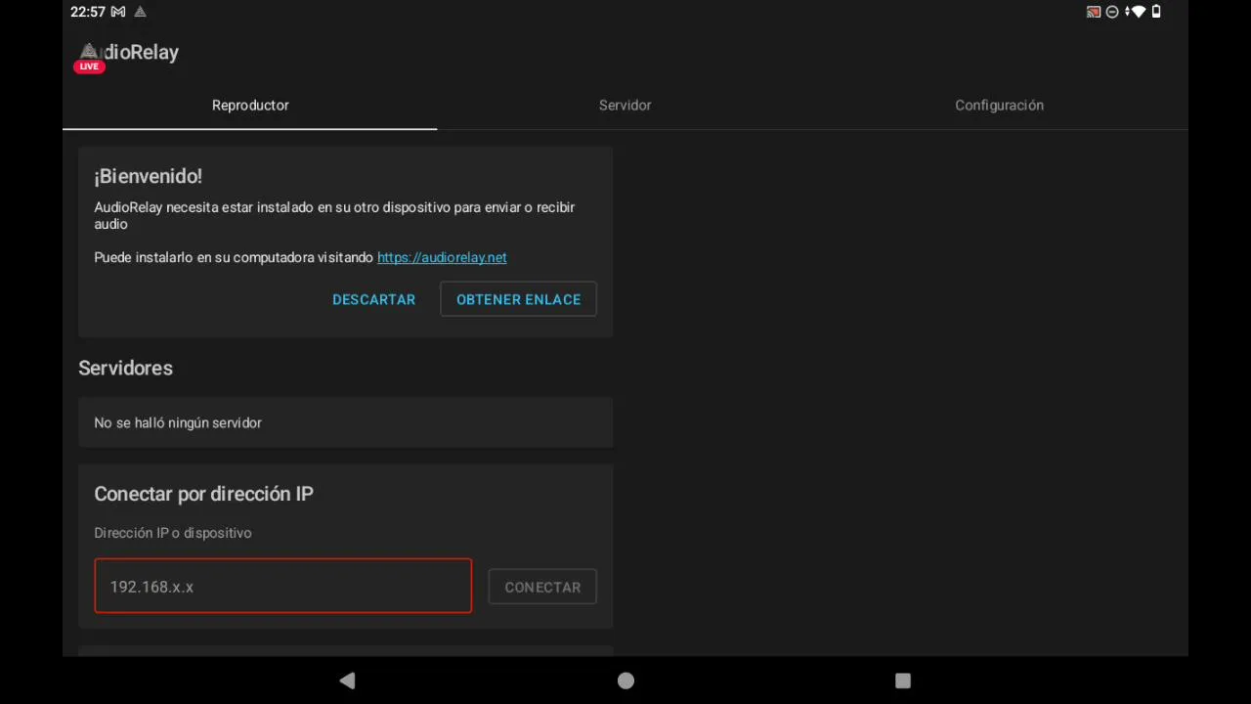
Task: Tap the Wi-Fi signal status icon
Action: pos(1136,12)
